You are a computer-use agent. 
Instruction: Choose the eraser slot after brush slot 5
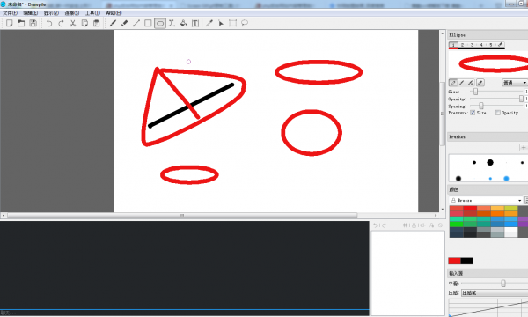click(501, 44)
